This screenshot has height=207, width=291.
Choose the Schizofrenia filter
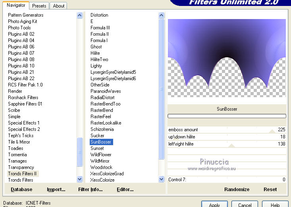click(x=102, y=129)
